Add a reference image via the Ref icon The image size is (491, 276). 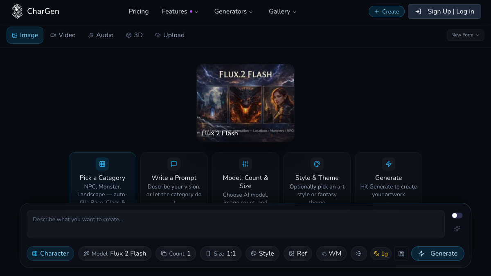tap(298, 254)
